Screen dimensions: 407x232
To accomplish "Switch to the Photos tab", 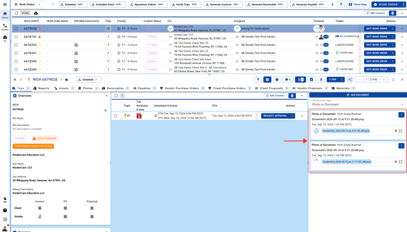I will (x=88, y=88).
